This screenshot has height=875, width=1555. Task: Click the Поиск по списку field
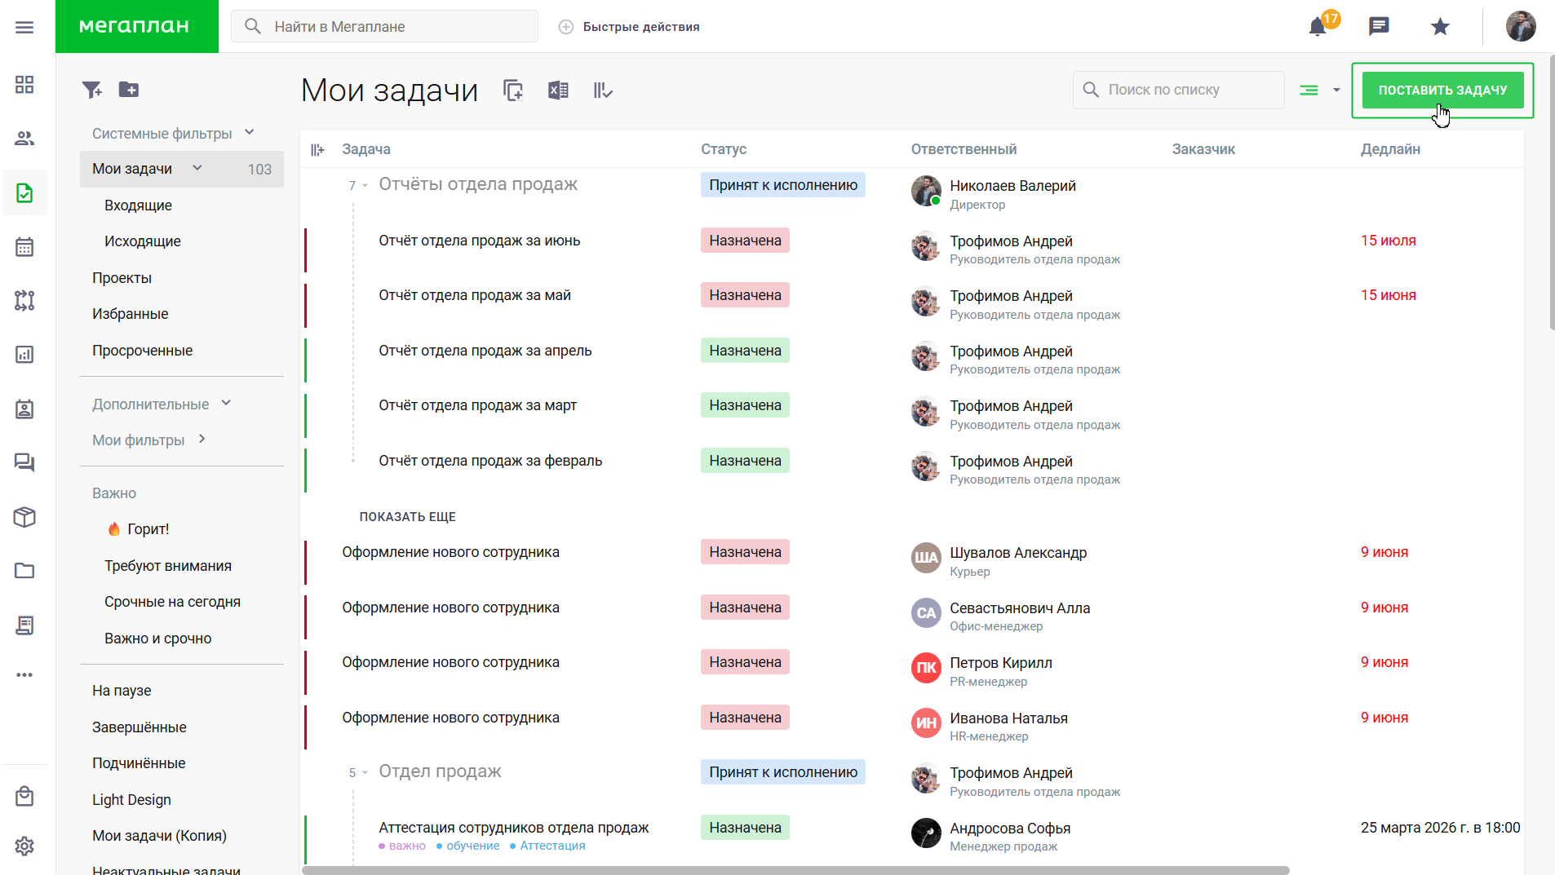click(x=1179, y=90)
